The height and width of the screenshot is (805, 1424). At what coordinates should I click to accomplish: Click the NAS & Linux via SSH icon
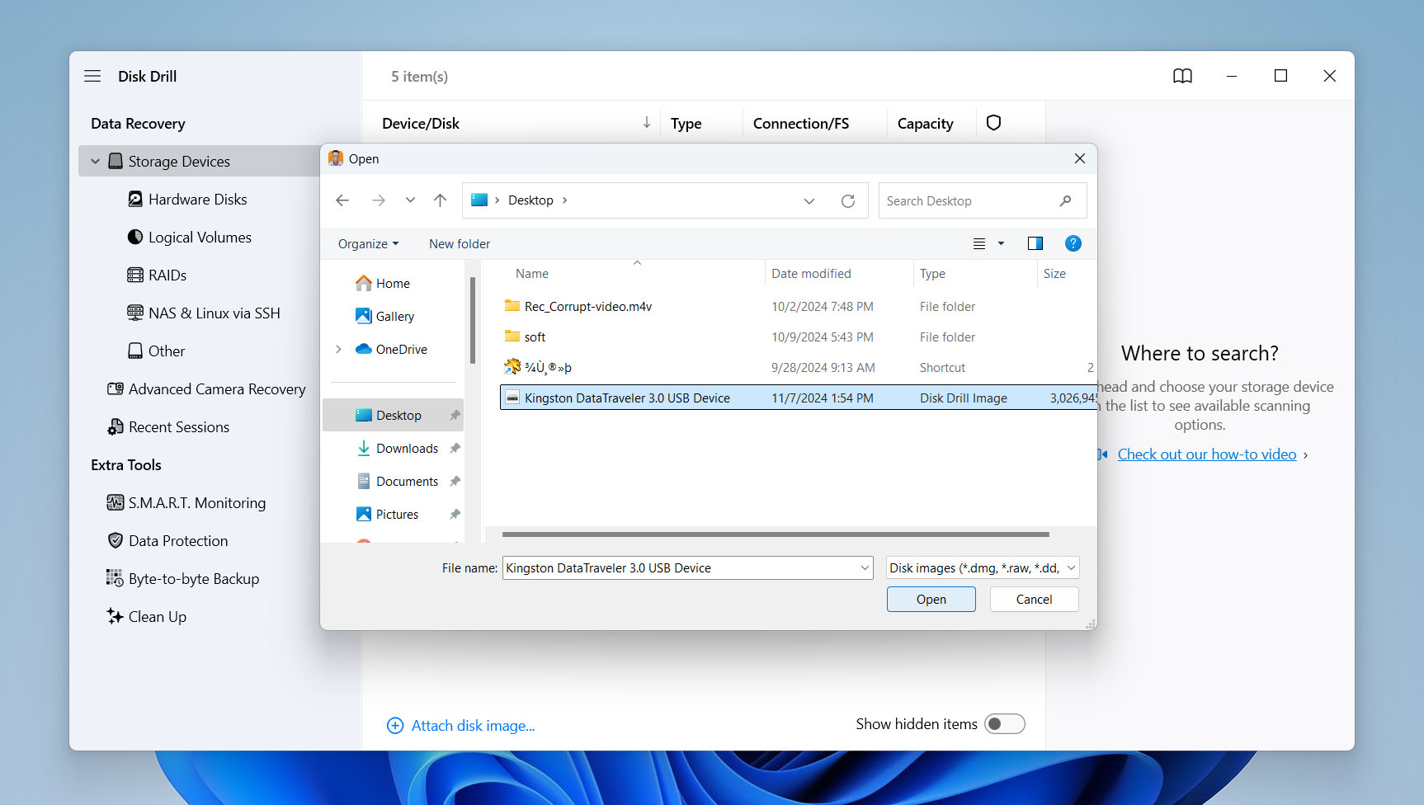tap(135, 313)
